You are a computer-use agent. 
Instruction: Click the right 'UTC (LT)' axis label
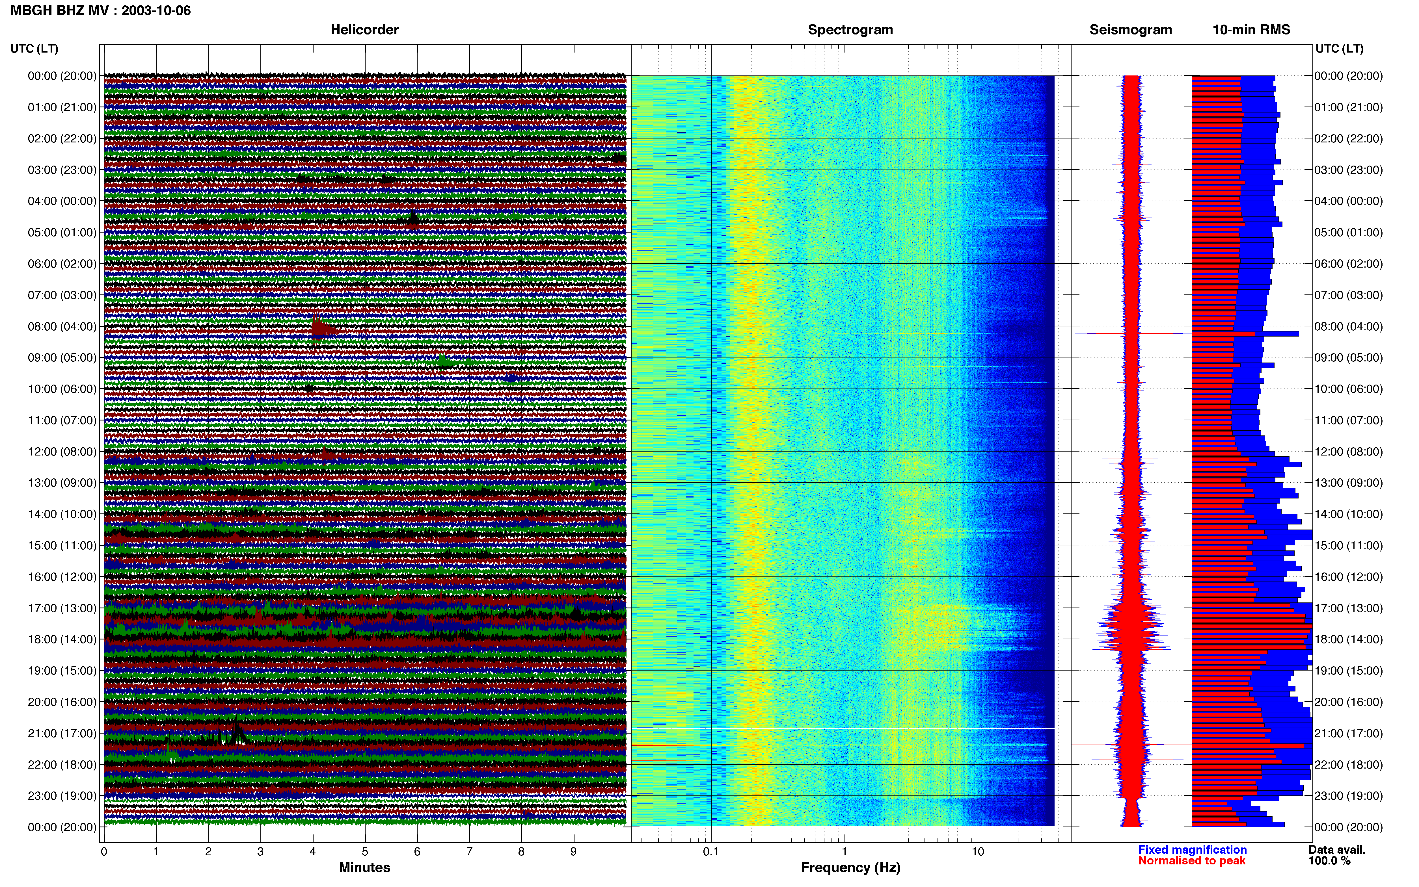pyautogui.click(x=1339, y=48)
